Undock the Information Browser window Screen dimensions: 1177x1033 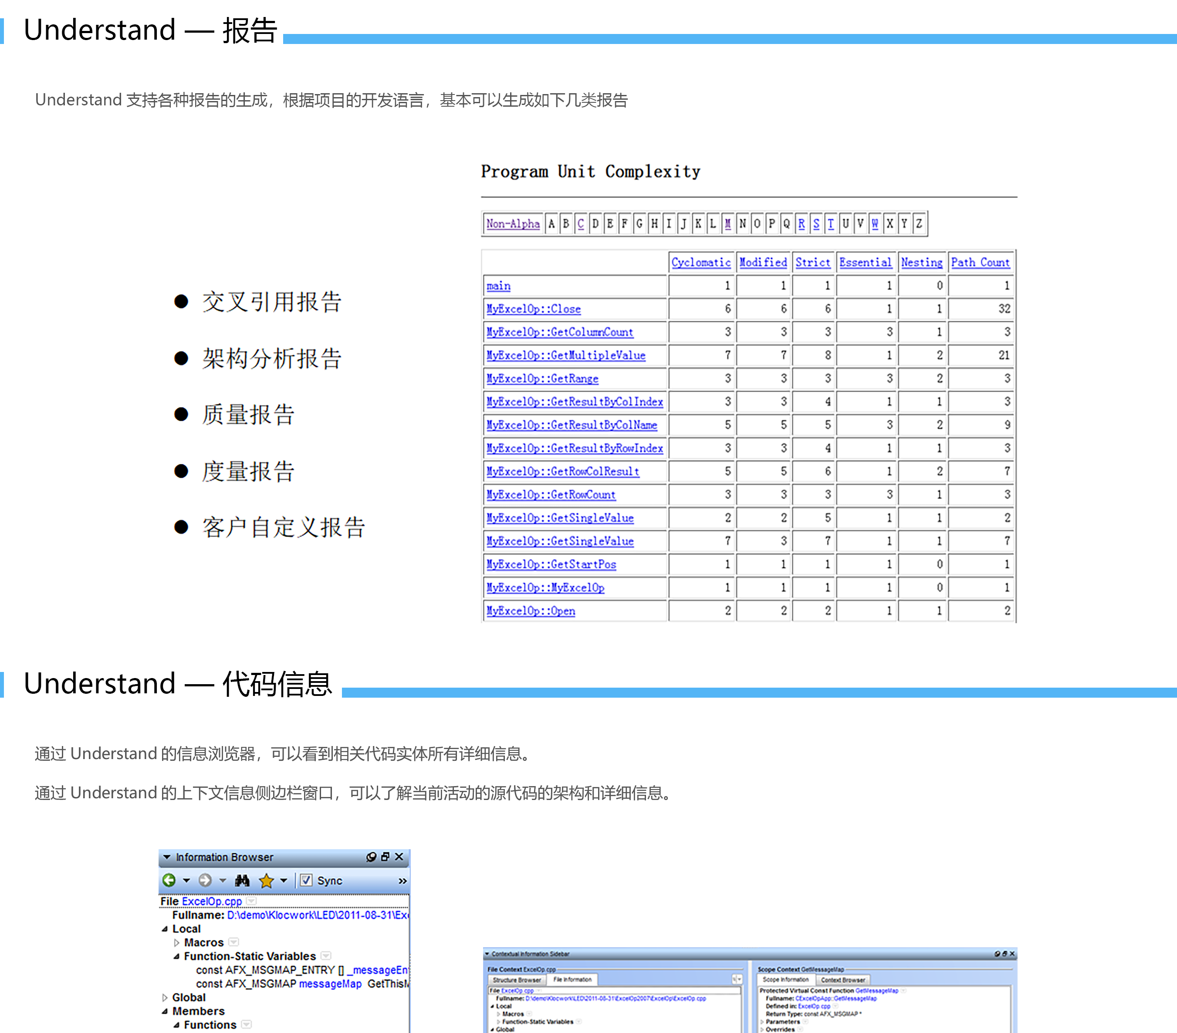pyautogui.click(x=385, y=857)
